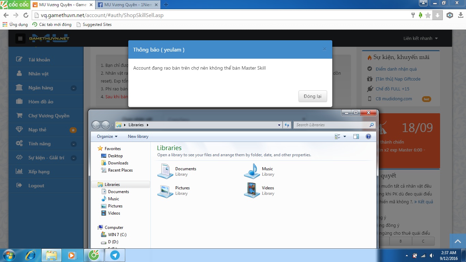Click the browser reload icon
Screen dimensions: 466x262
pos(26,15)
